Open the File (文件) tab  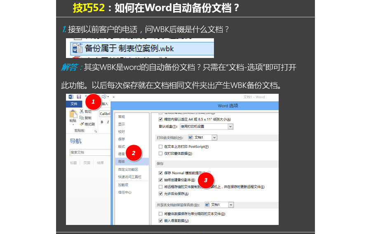[74, 104]
